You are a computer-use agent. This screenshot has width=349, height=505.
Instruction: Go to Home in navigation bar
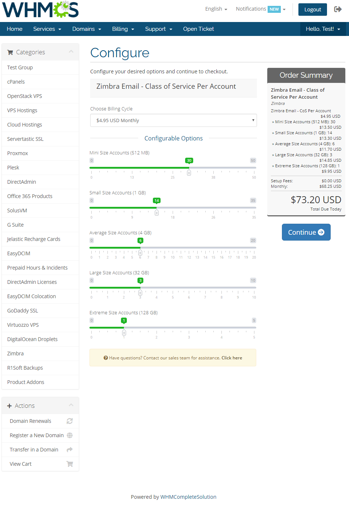(15, 29)
